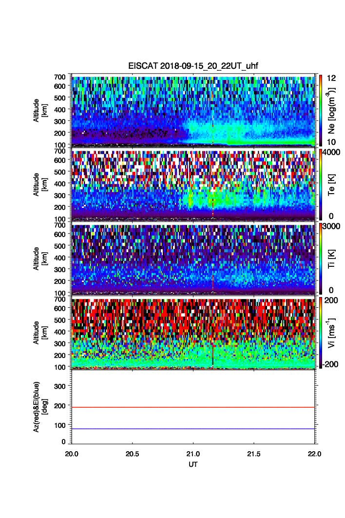Viewport: 345px width, 518px height.
Task: Click the Ne [log(m-3)] color bar label
Action: point(334,110)
